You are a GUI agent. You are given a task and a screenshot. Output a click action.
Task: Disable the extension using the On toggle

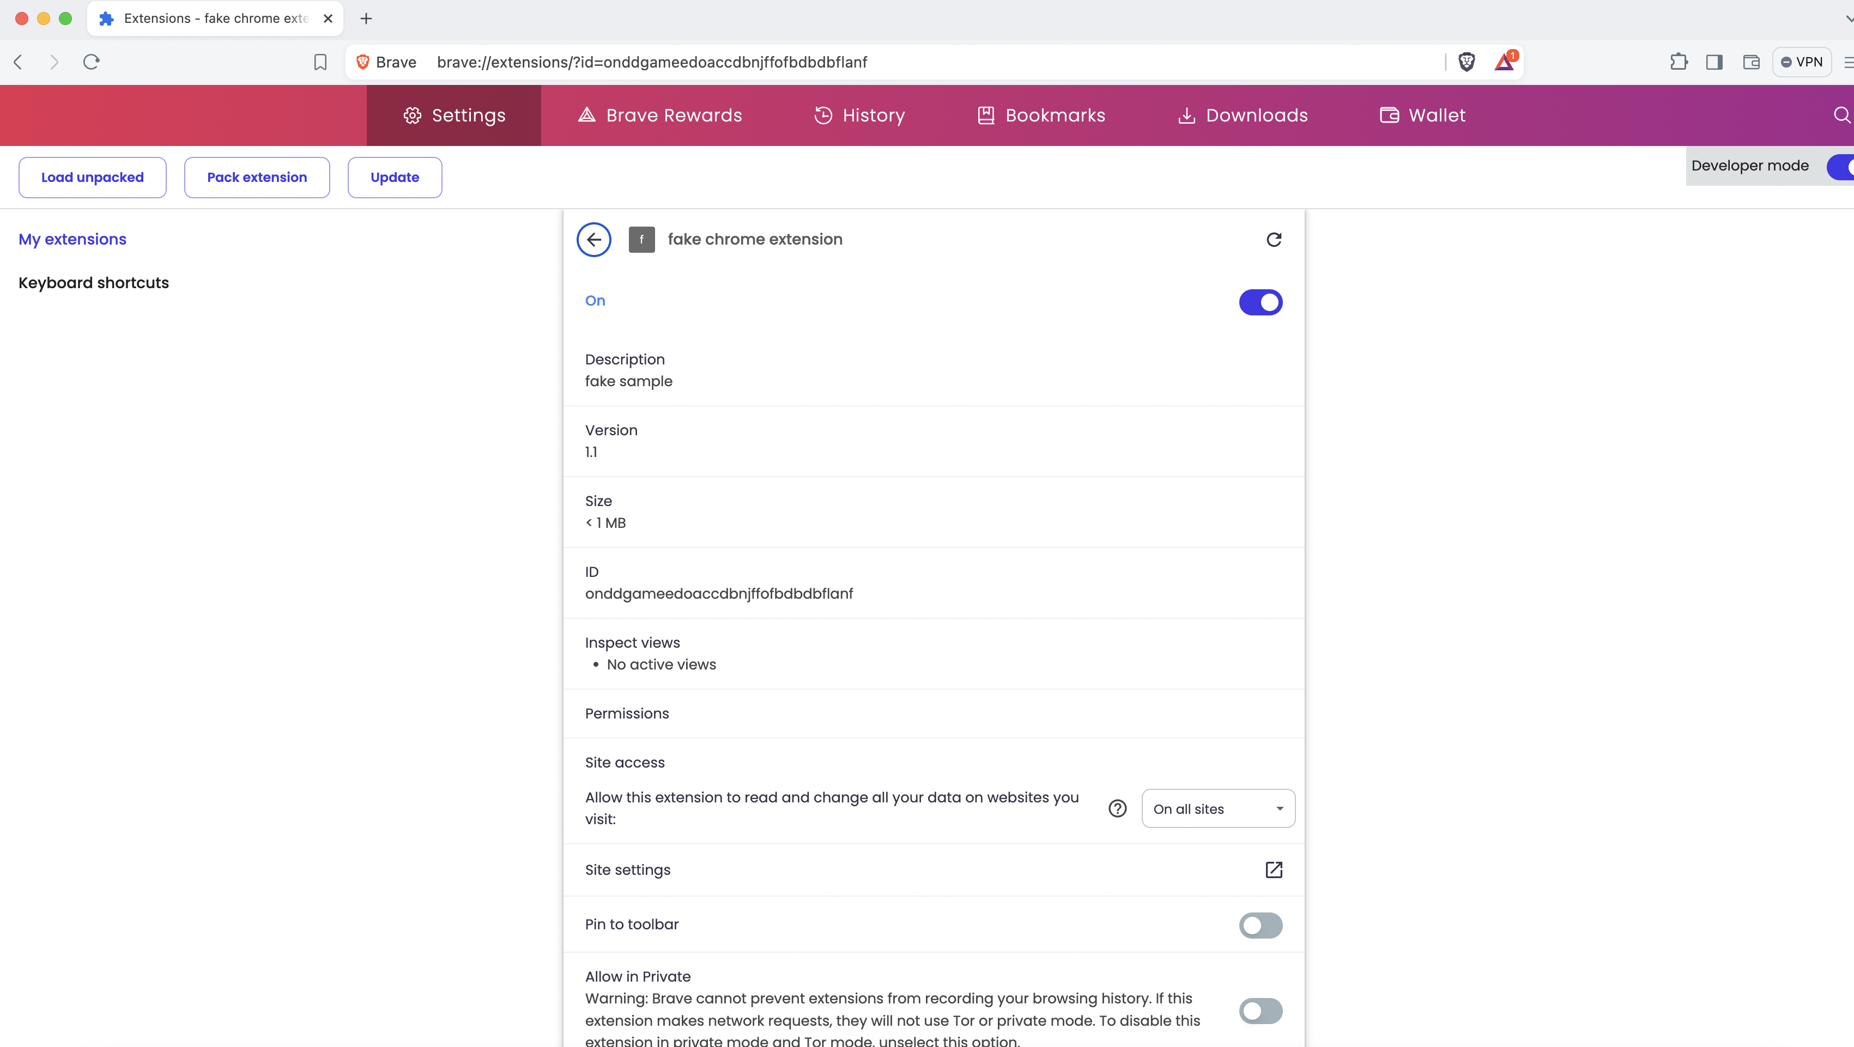[x=1260, y=302]
